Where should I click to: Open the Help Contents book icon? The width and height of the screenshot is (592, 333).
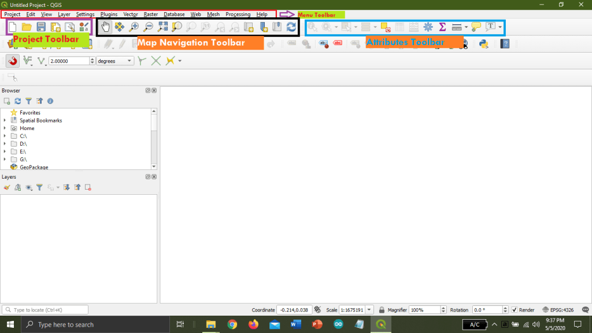click(x=505, y=44)
